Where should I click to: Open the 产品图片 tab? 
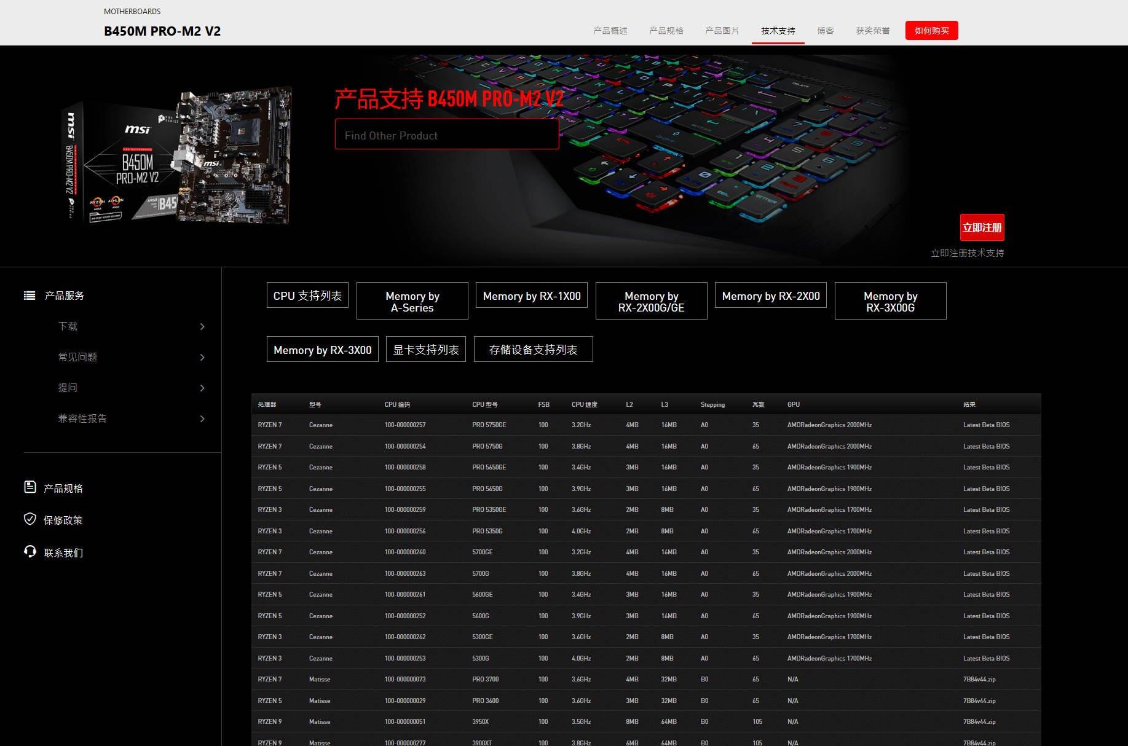coord(722,31)
